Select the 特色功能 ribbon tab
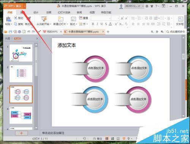 point(106,13)
